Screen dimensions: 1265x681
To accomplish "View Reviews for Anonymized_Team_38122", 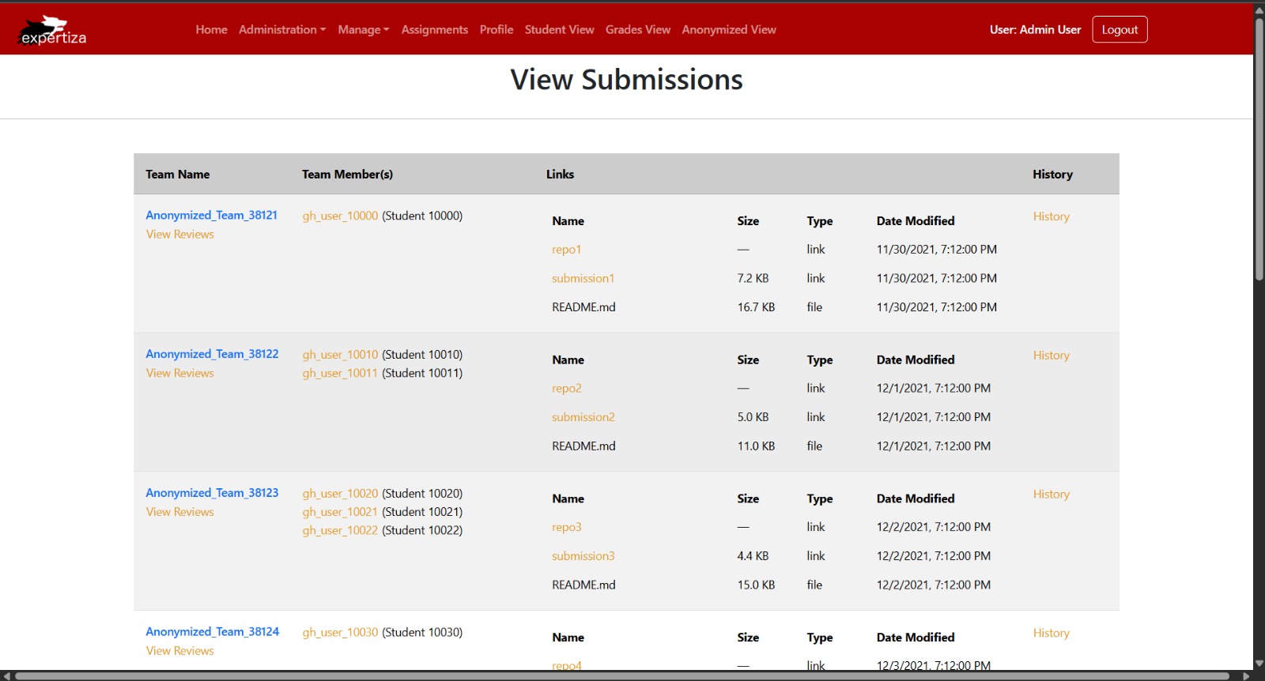I will [x=179, y=373].
